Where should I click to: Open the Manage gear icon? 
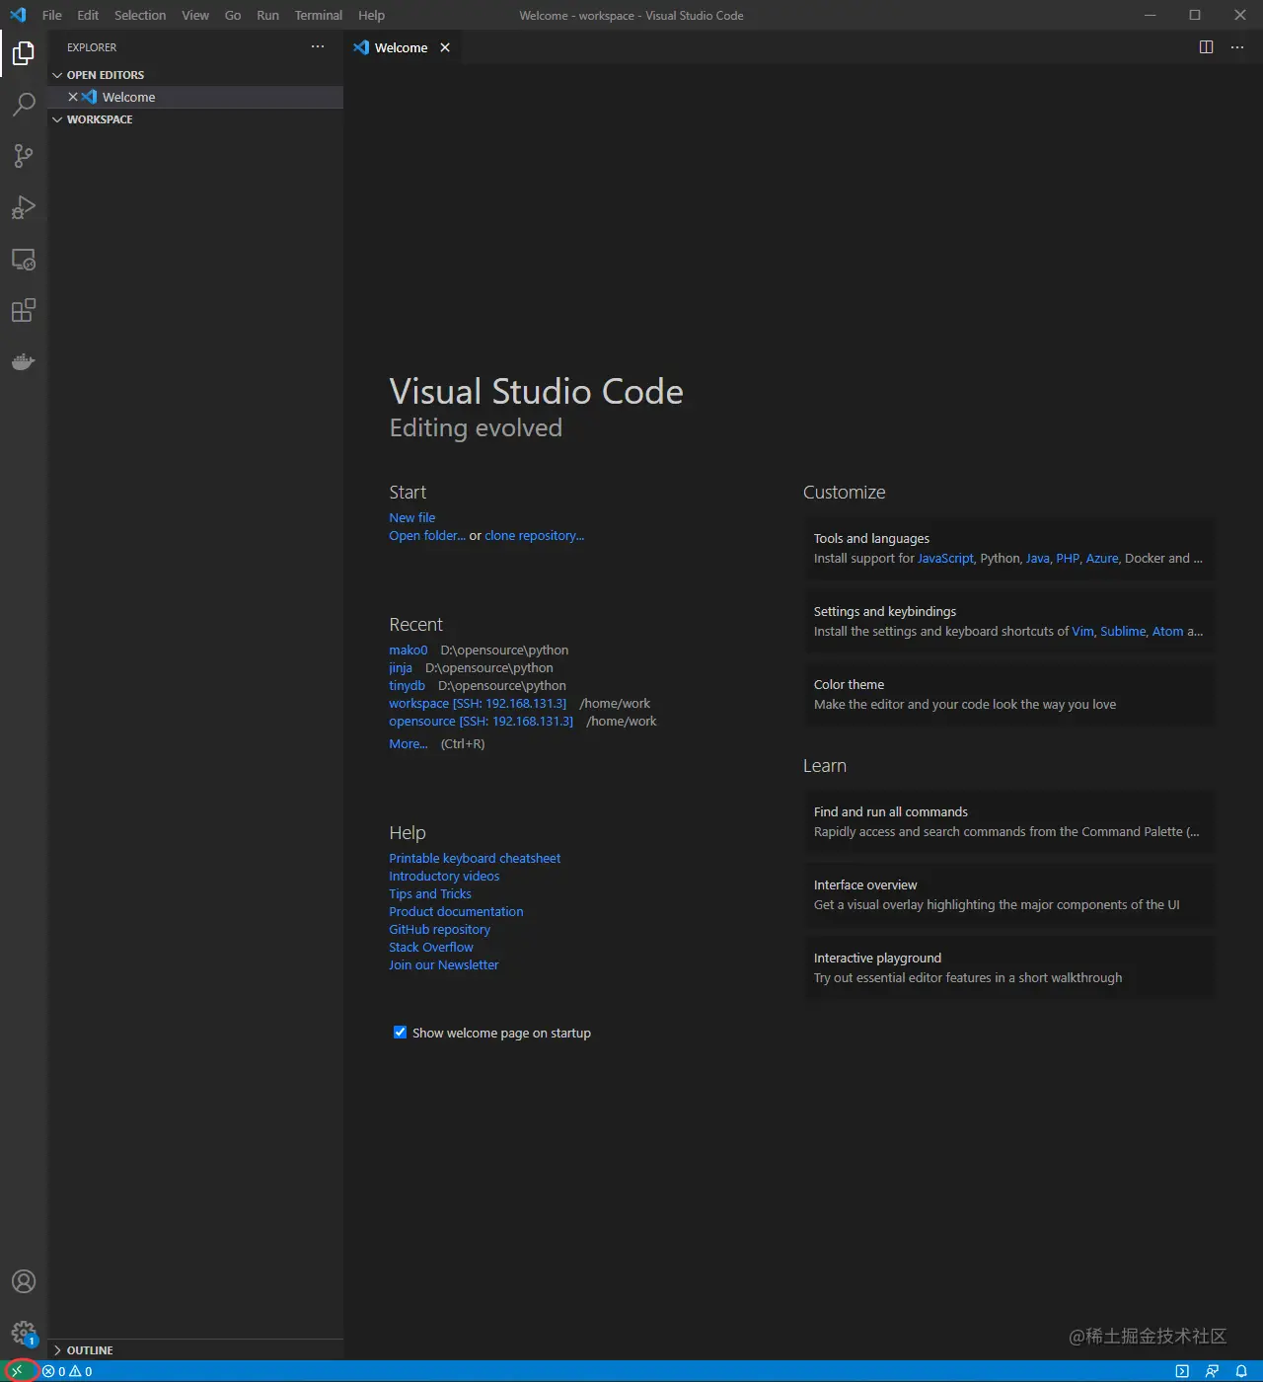24,1333
